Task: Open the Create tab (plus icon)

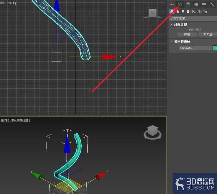Action: point(172,4)
